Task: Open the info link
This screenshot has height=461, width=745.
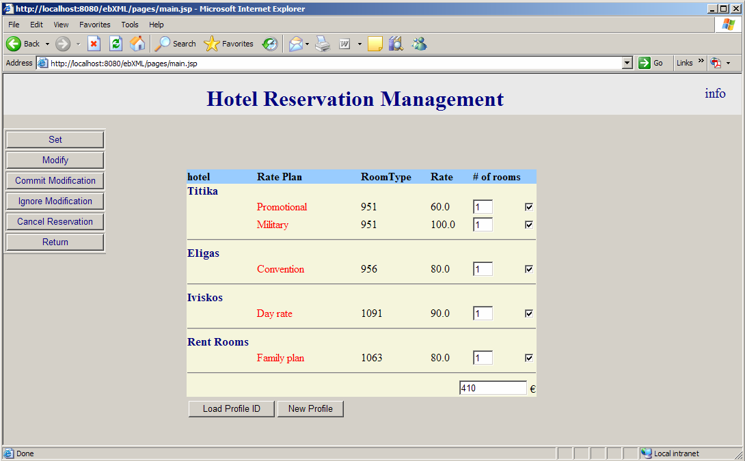Action: coord(715,93)
